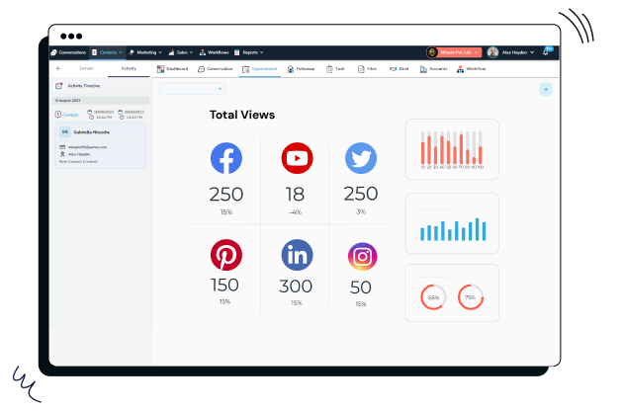Open the Contacts dropdown in the top bar
Screen dimensions: 623x411
tap(107, 52)
